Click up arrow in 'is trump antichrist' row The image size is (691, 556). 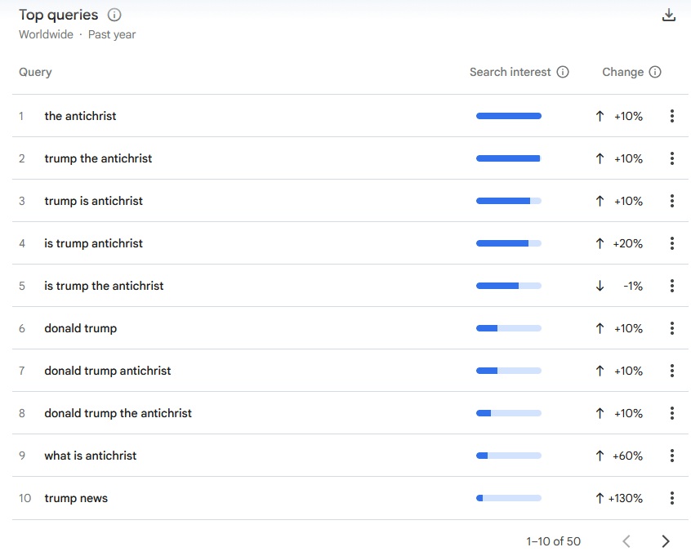[x=600, y=243]
